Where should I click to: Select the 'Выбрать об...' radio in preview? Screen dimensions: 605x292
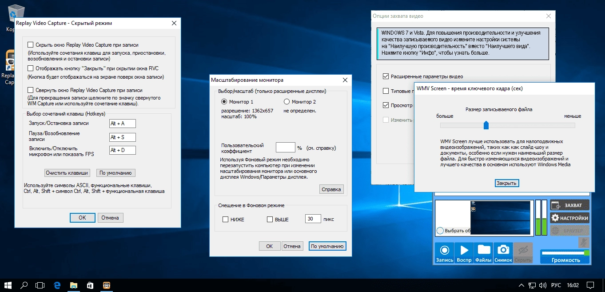click(x=440, y=231)
